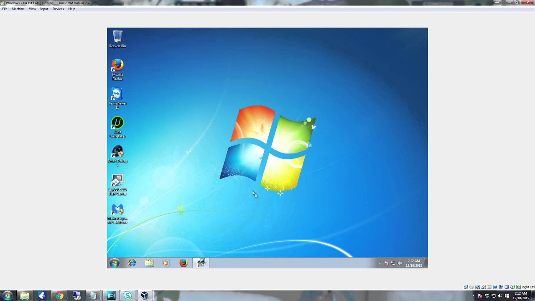This screenshot has width=535, height=301.
Task: Click VirtualBox hard disk activity indicator
Action: tap(466, 287)
